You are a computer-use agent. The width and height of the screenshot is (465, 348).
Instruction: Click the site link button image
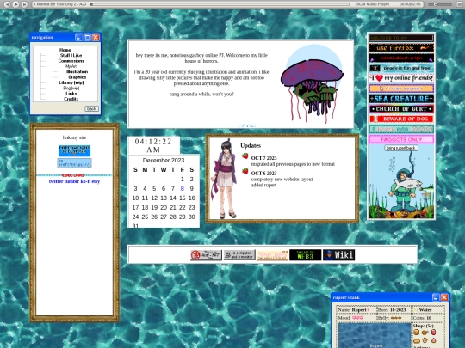click(x=74, y=150)
